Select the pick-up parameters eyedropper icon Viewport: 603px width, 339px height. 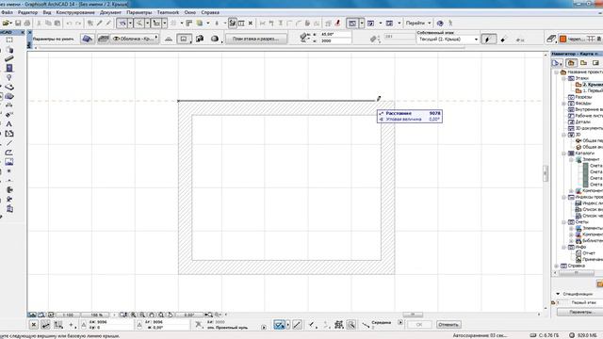click(100, 24)
